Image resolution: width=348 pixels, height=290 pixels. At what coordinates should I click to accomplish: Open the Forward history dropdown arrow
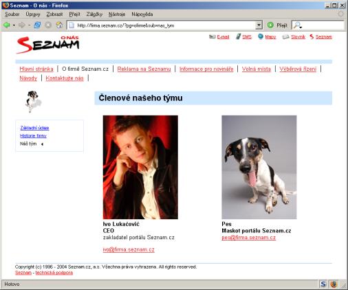[x=30, y=25]
